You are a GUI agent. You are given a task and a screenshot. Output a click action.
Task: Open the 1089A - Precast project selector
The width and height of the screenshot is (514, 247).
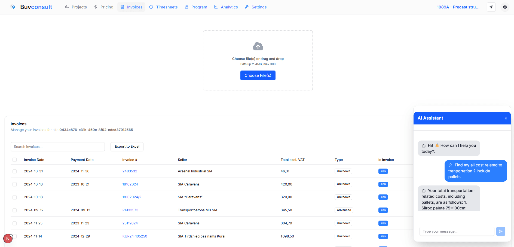(x=458, y=7)
